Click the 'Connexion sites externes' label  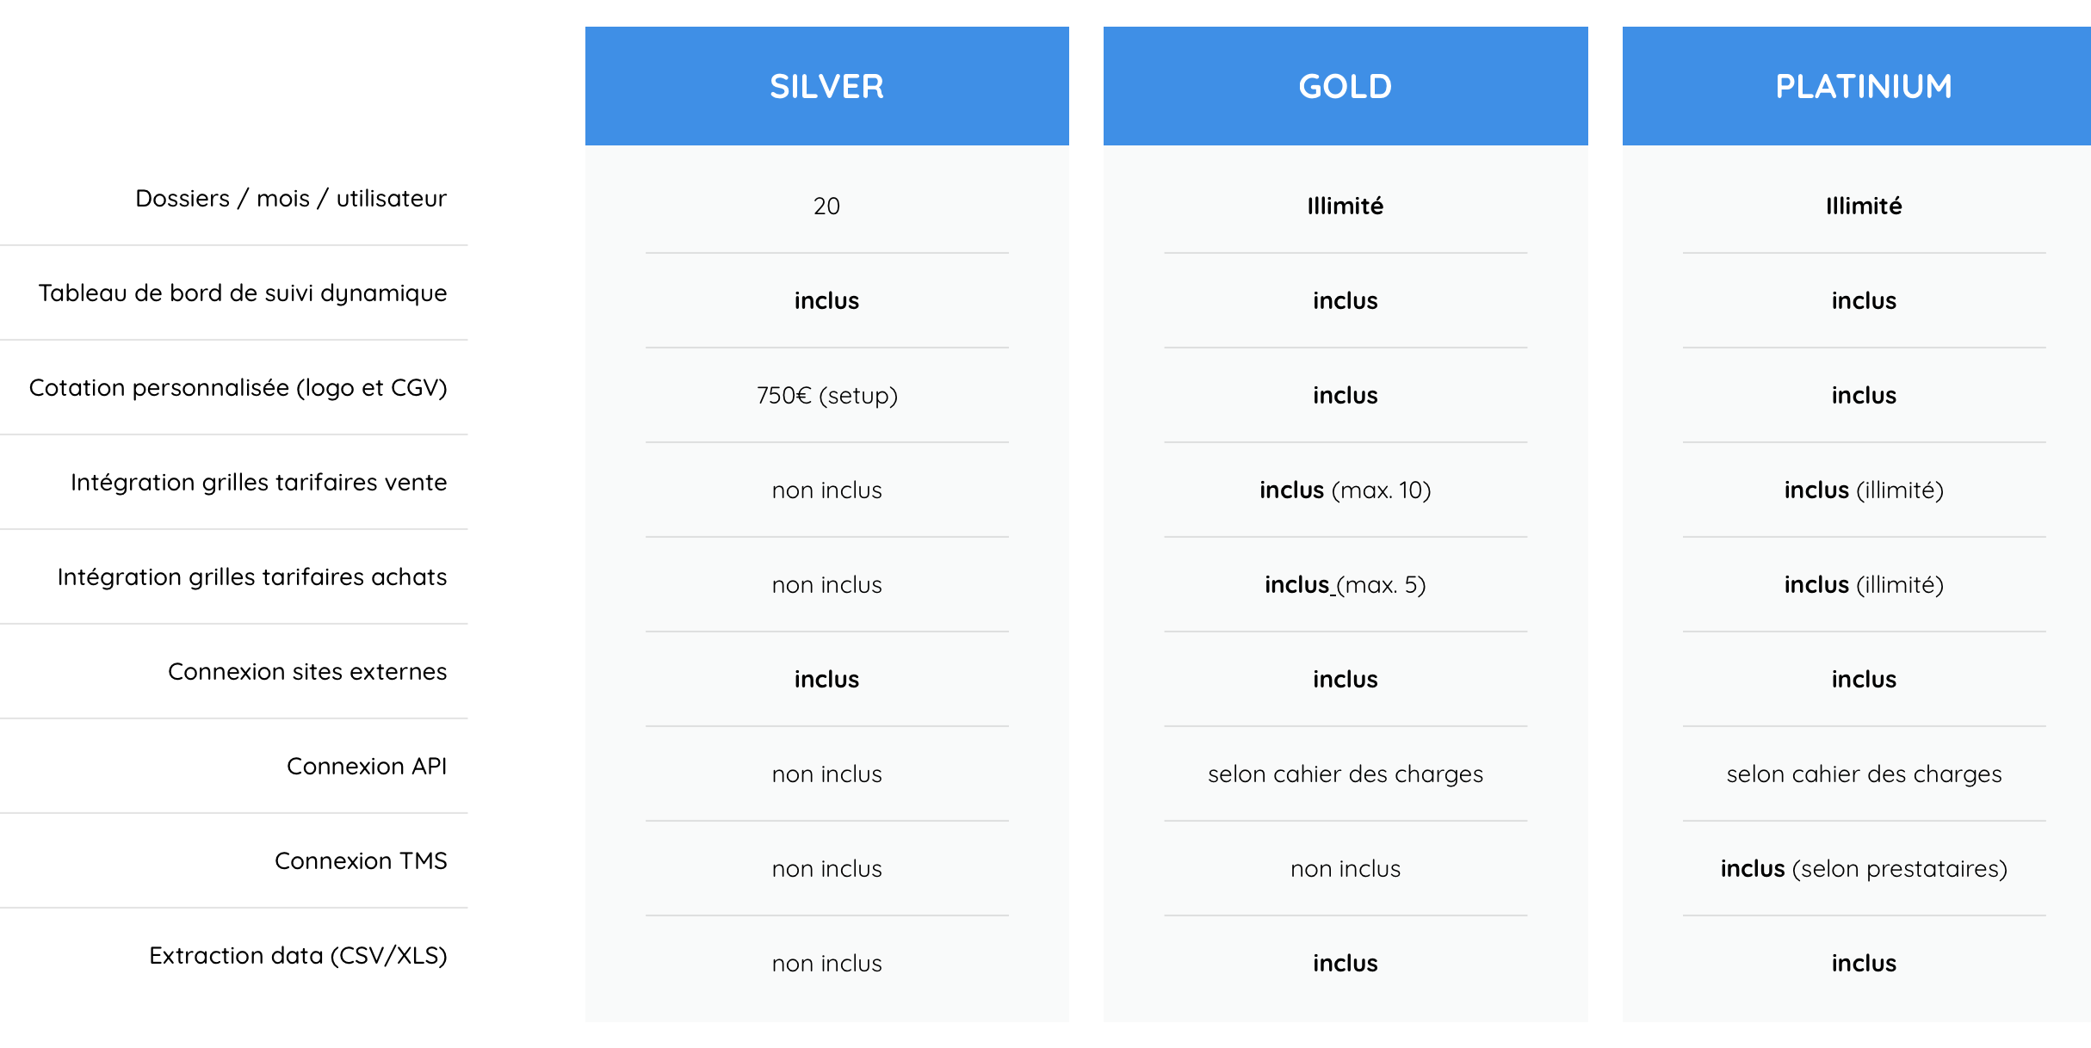[307, 672]
